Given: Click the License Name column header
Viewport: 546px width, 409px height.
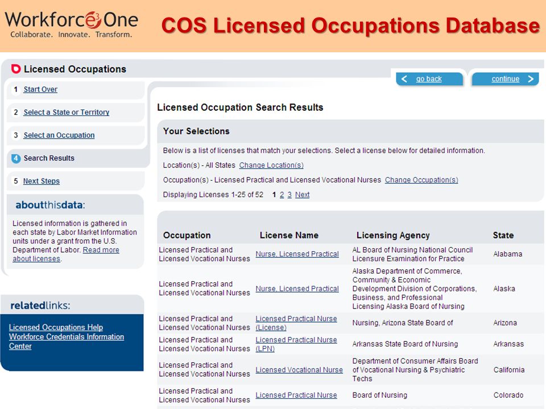Looking at the screenshot, I should [289, 235].
